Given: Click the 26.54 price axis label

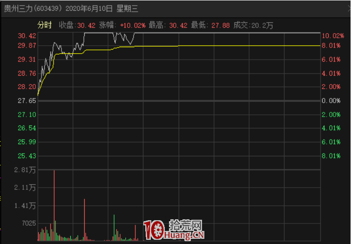Looking at the screenshot, I should (27, 128).
